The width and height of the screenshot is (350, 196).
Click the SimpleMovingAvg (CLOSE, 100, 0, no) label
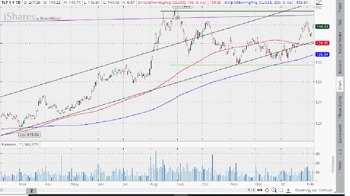click(172, 3)
